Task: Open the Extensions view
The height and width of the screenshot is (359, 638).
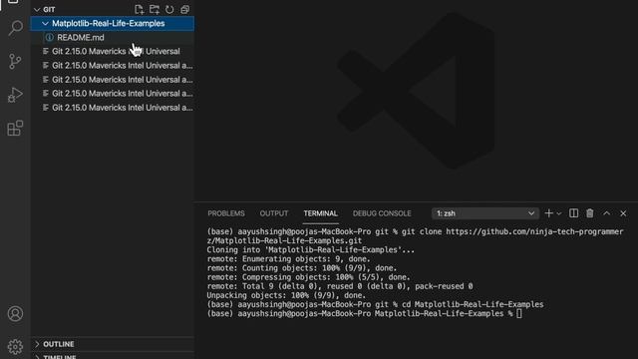Action: [x=16, y=129]
